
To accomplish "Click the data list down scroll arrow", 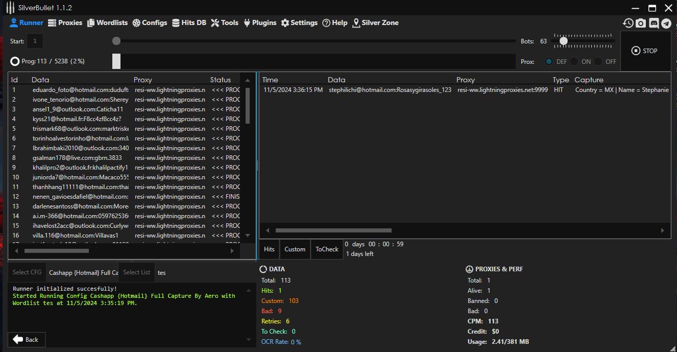I will tap(248, 236).
